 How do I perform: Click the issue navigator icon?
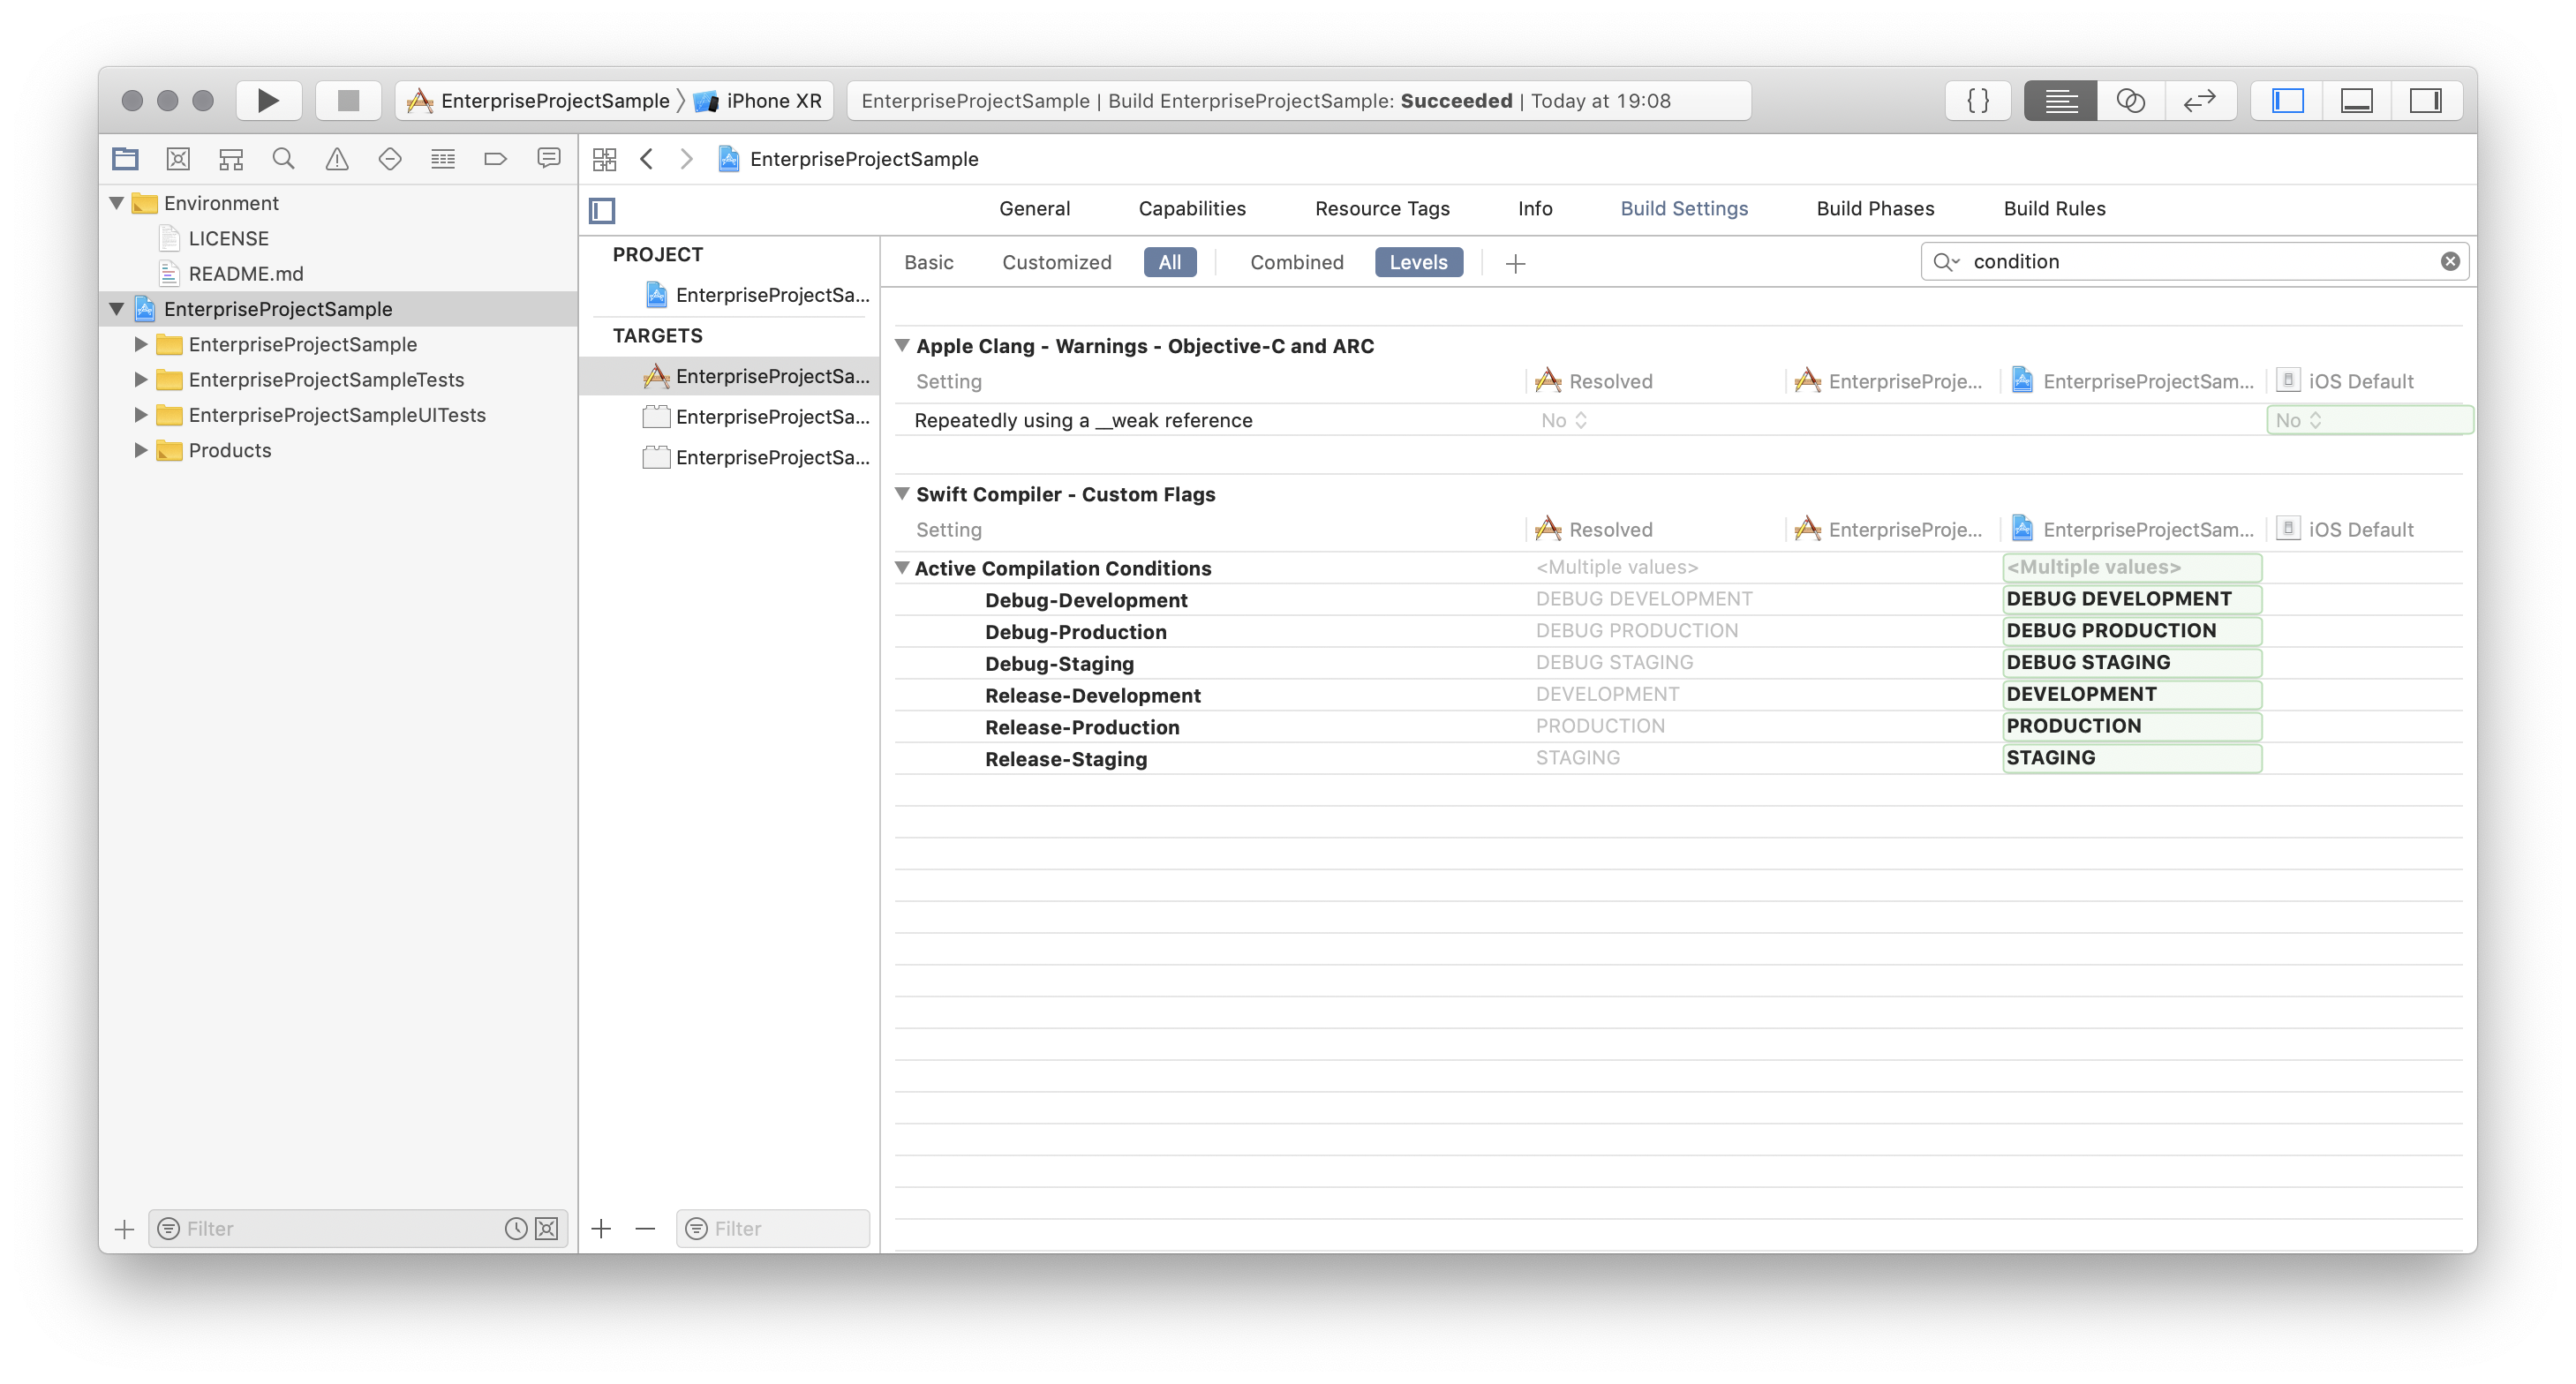[x=335, y=159]
